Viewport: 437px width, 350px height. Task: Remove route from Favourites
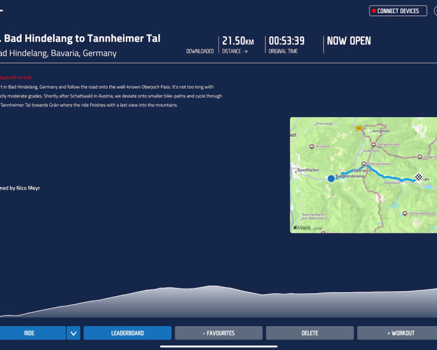[x=218, y=333]
